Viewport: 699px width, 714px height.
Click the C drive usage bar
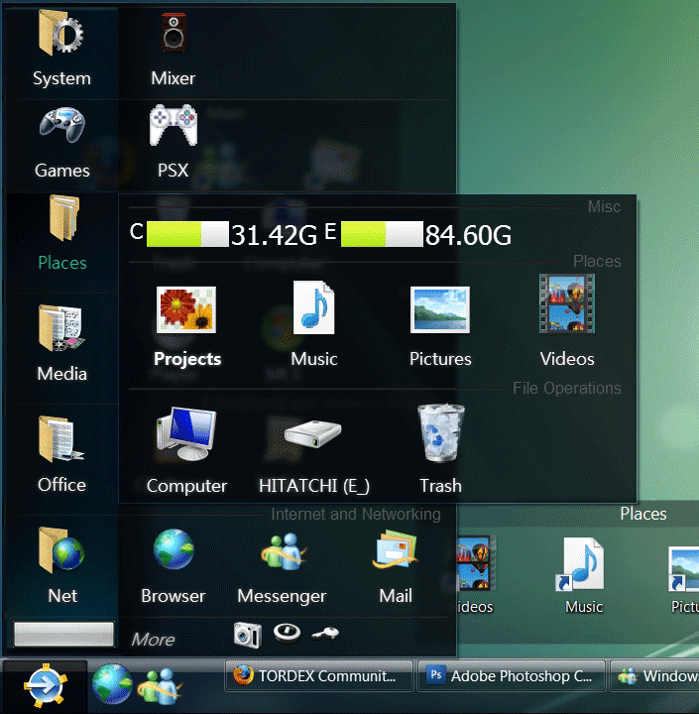coord(187,234)
